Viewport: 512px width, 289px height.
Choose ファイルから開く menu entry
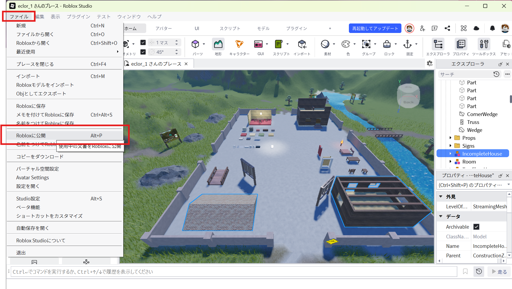point(65,34)
